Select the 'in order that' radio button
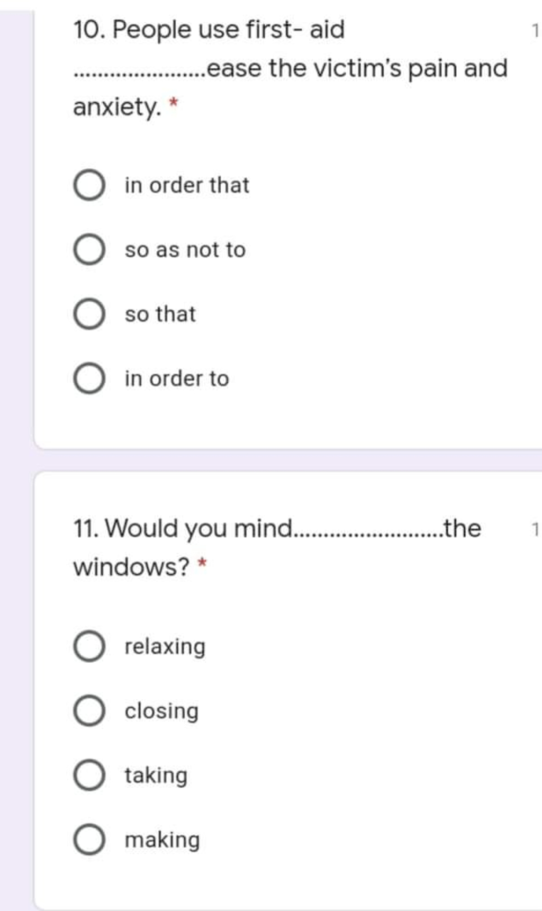Screen dimensions: 542x911 point(89,185)
